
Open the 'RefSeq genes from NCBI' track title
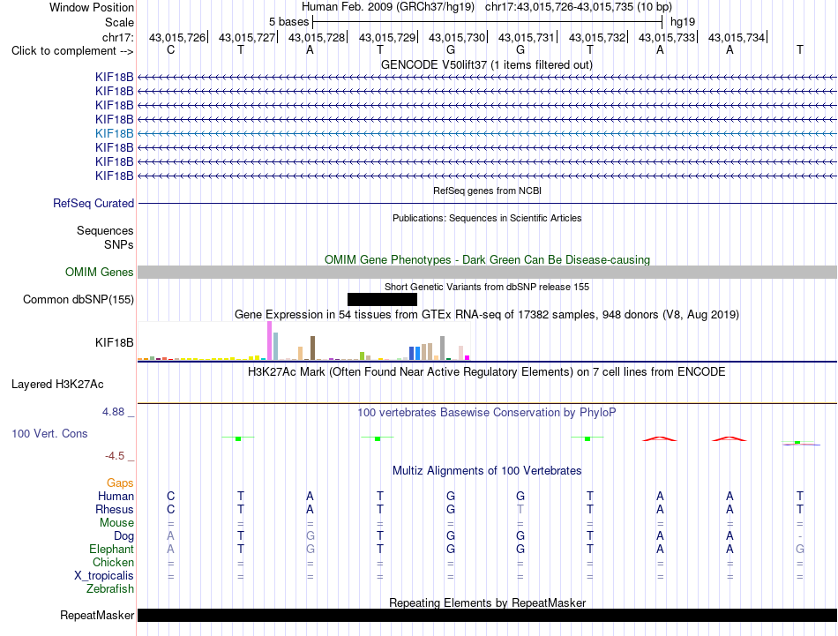(x=487, y=191)
